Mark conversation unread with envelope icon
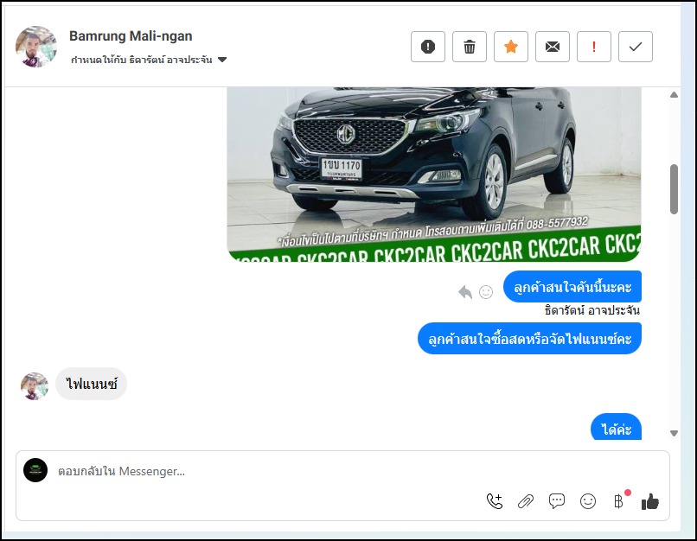Screen dimensions: 697x541 pyautogui.click(x=553, y=47)
